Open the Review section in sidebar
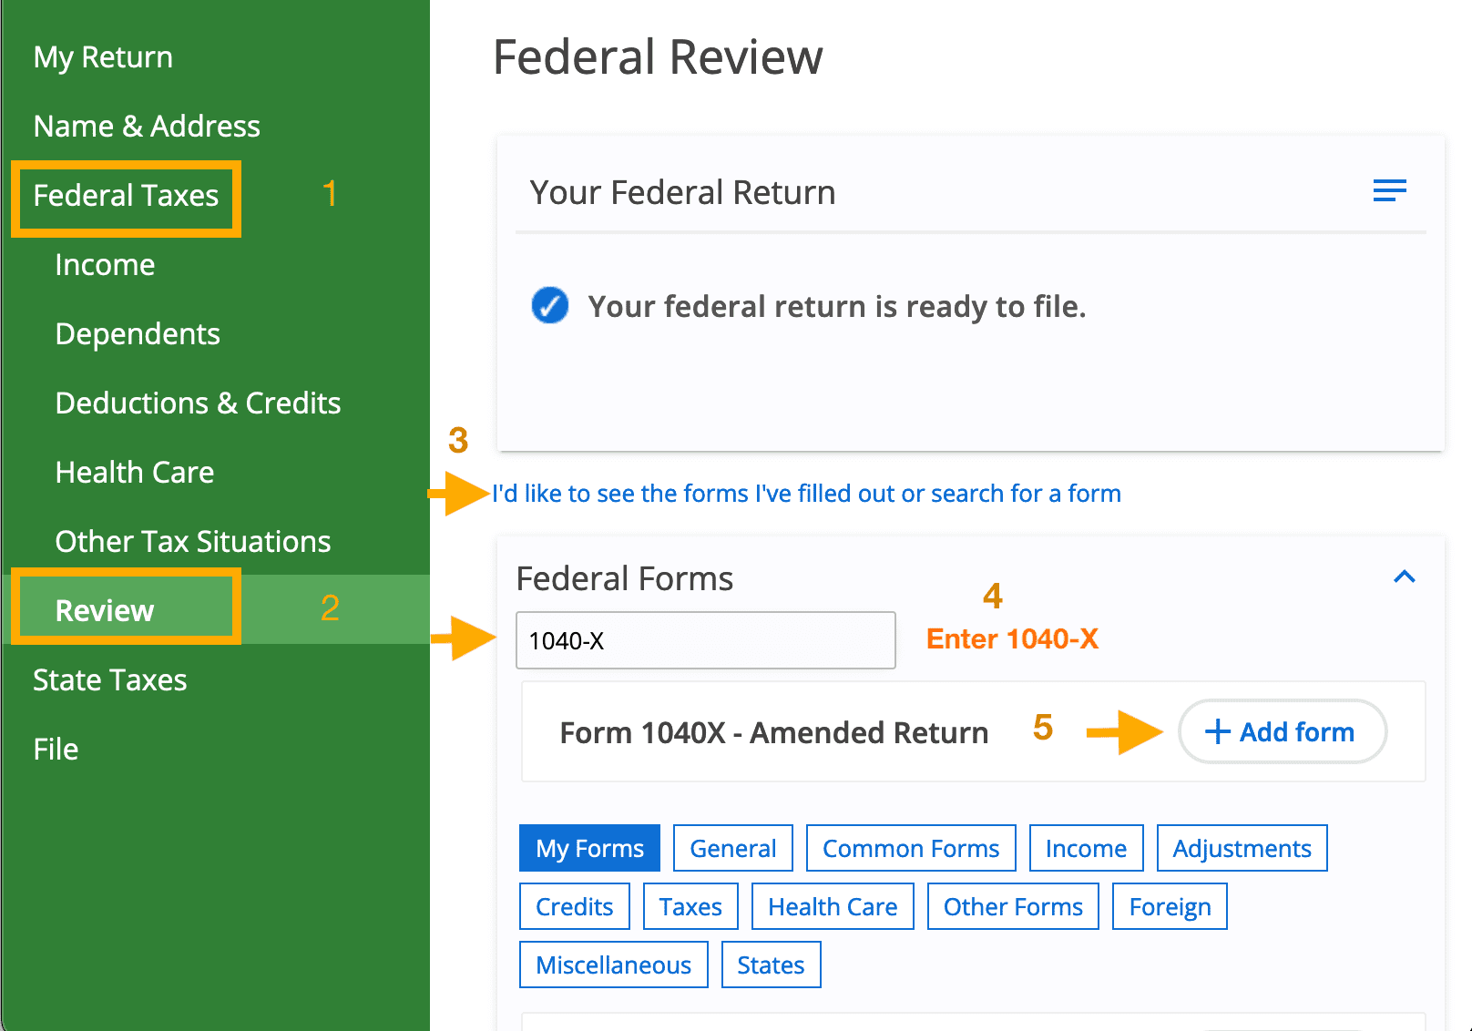 pyautogui.click(x=105, y=610)
